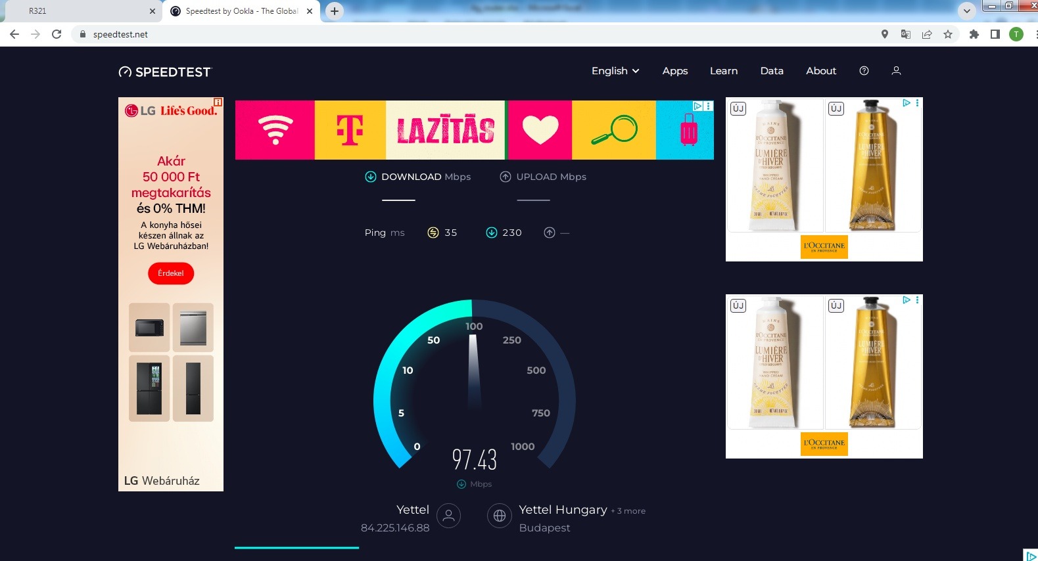1038x561 pixels.
Task: Open the Learn menu item
Action: tap(724, 71)
